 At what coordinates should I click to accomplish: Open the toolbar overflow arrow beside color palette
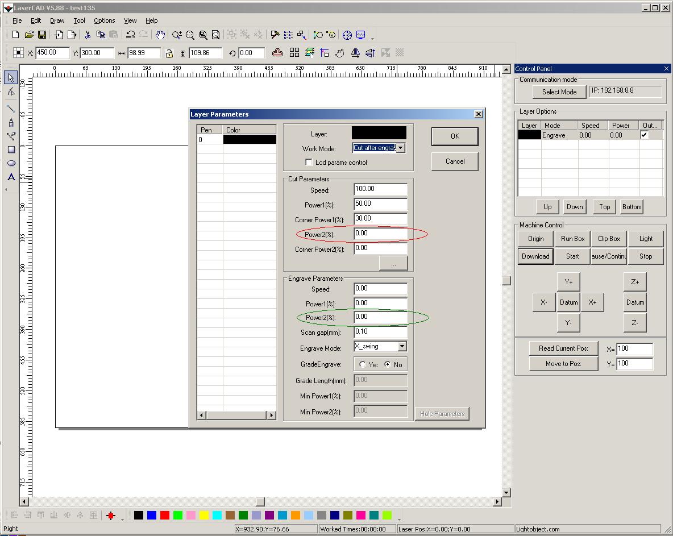pos(399,519)
